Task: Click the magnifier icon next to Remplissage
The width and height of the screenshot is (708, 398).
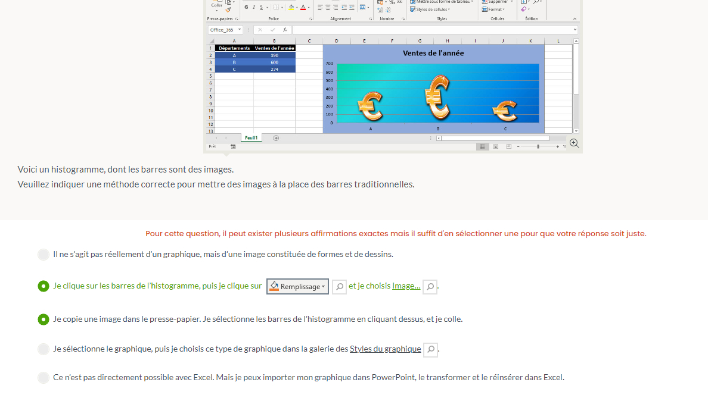Action: [x=339, y=287]
